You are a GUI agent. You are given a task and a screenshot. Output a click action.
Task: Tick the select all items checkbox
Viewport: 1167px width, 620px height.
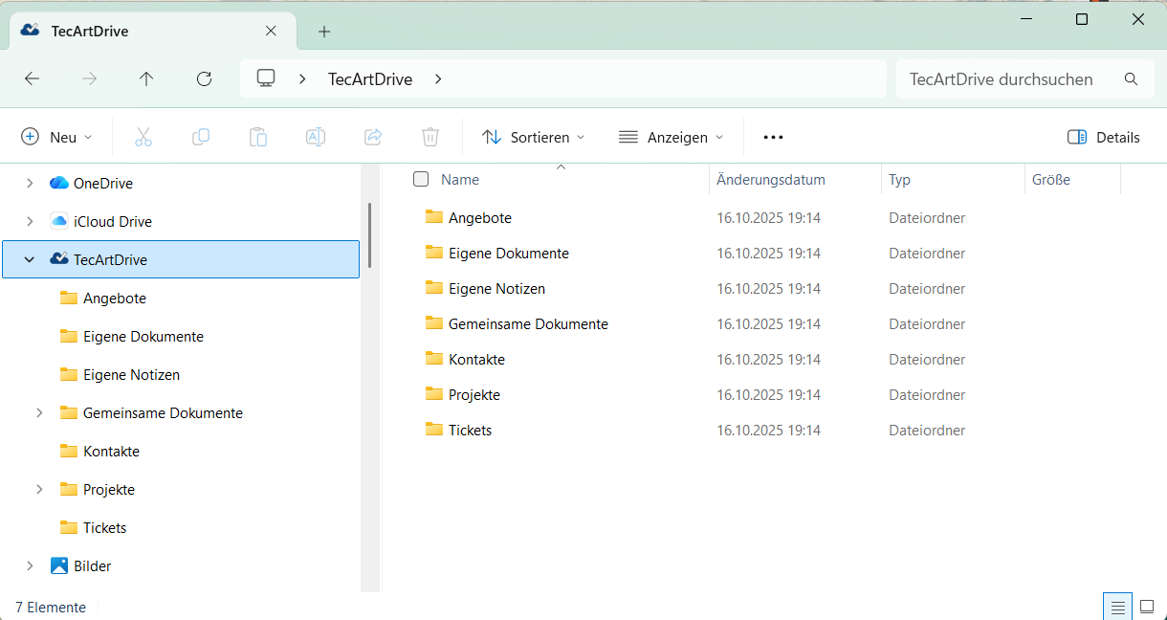[421, 179]
